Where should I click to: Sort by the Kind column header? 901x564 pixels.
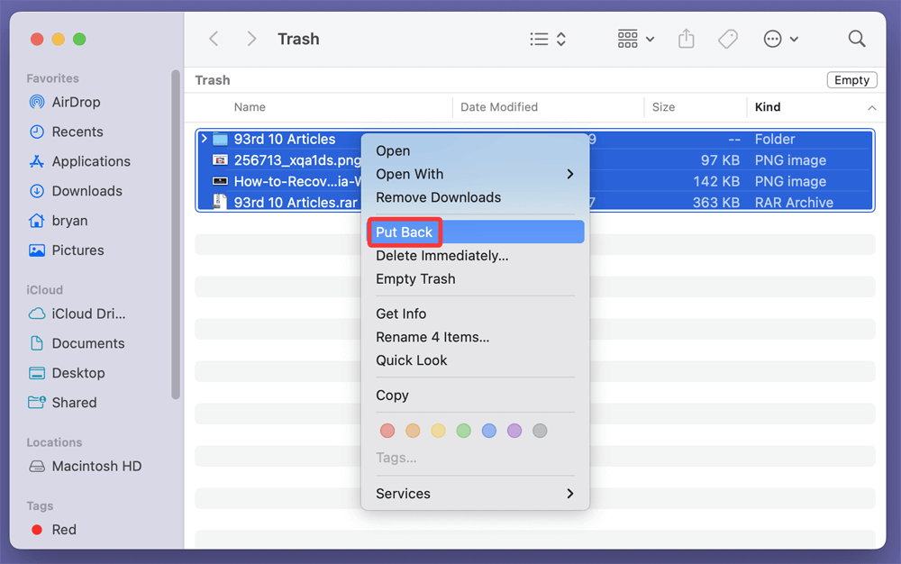click(x=768, y=107)
